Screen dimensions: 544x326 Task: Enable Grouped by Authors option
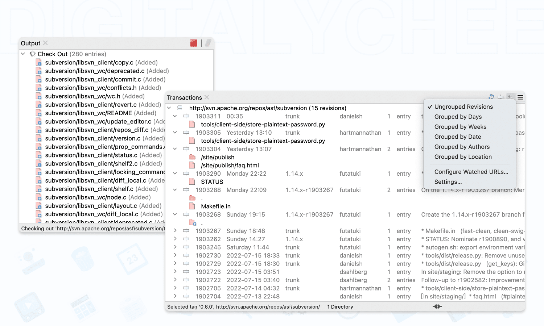(462, 147)
